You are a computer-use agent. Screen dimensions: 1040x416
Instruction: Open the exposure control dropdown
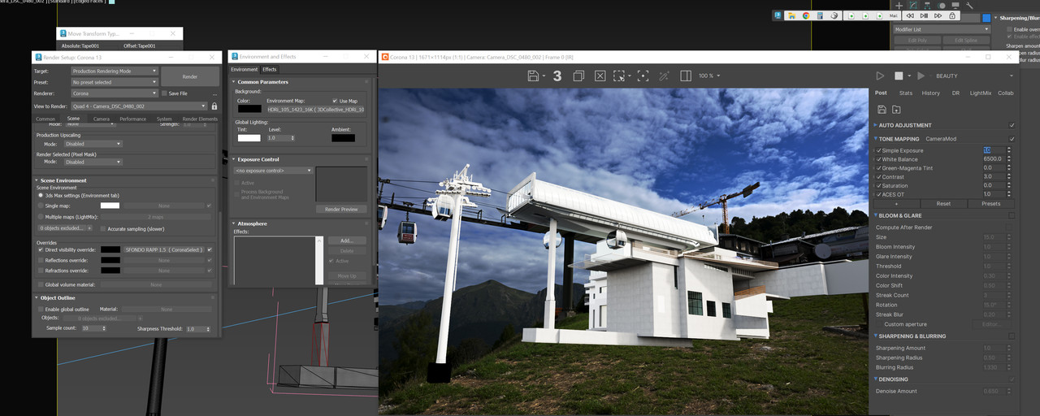pos(273,171)
